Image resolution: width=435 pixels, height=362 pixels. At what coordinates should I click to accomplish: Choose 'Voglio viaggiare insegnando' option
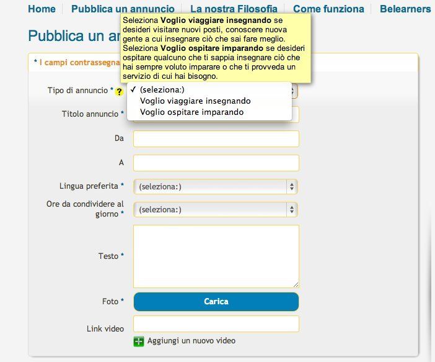(x=195, y=101)
